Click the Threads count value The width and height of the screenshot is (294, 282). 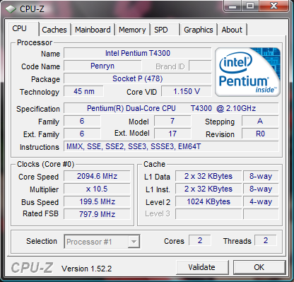coord(266,240)
